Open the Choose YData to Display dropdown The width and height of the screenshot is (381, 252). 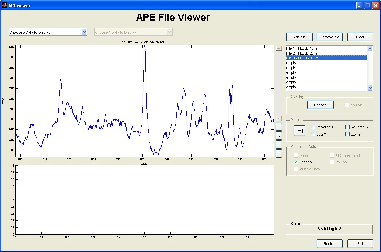(133, 32)
